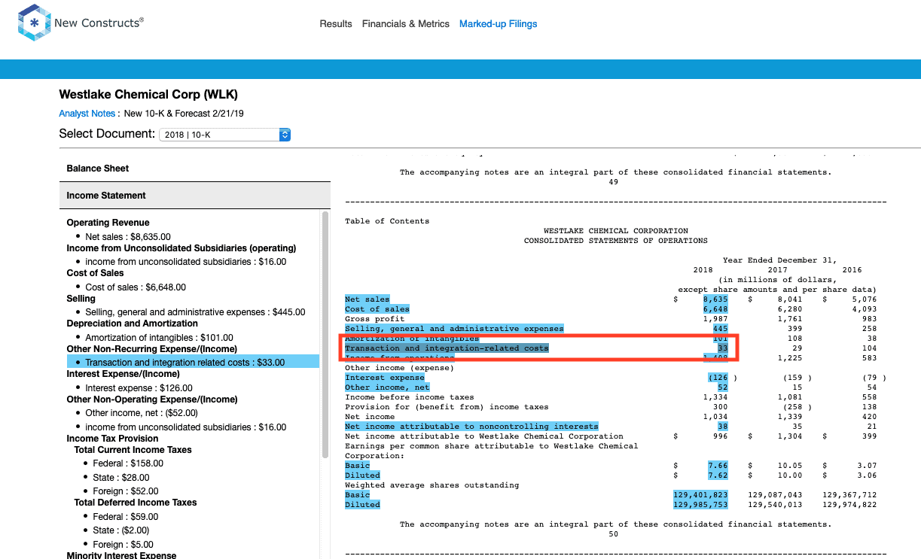Click the Operating Revenue heading in sidebar
The height and width of the screenshot is (559, 921).
(108, 223)
